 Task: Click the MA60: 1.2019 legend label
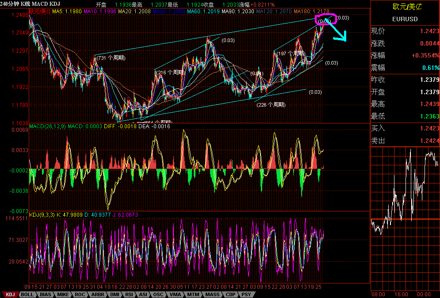(x=203, y=11)
